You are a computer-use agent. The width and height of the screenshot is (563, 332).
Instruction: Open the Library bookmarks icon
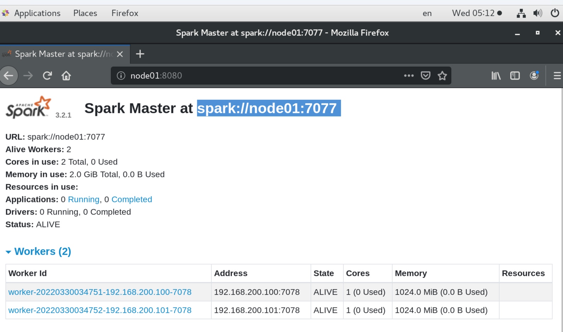(496, 75)
